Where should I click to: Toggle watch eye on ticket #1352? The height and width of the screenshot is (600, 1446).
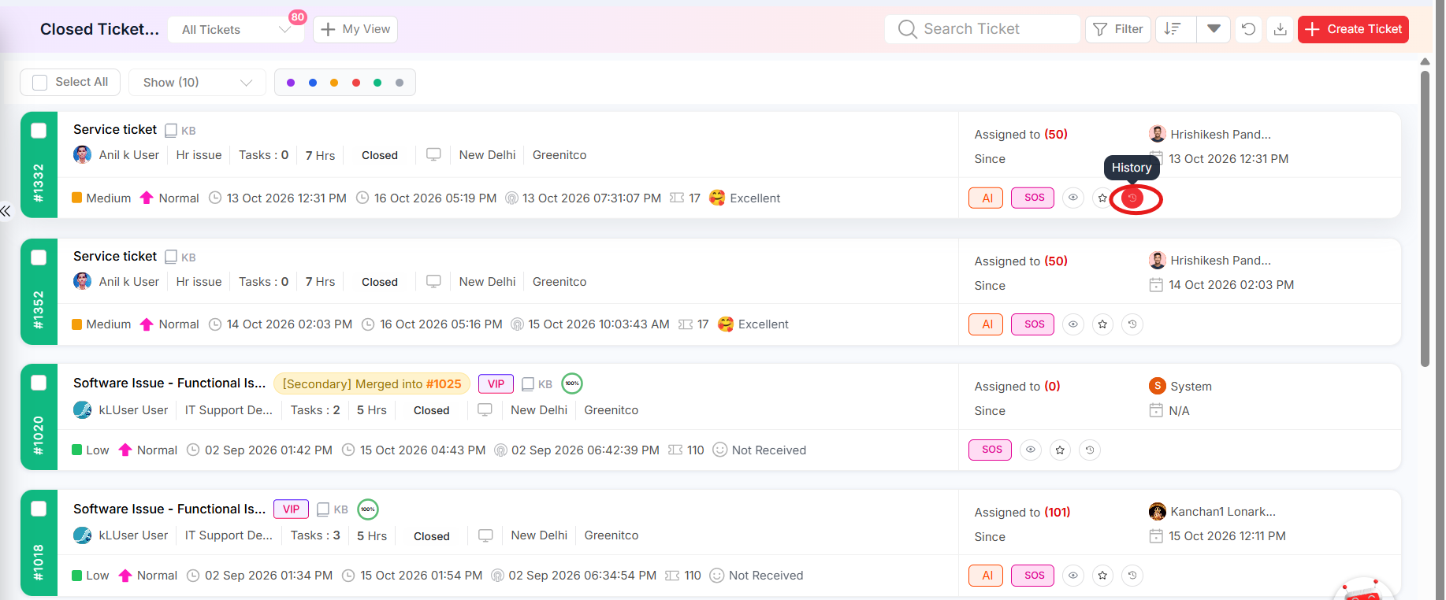[1072, 324]
